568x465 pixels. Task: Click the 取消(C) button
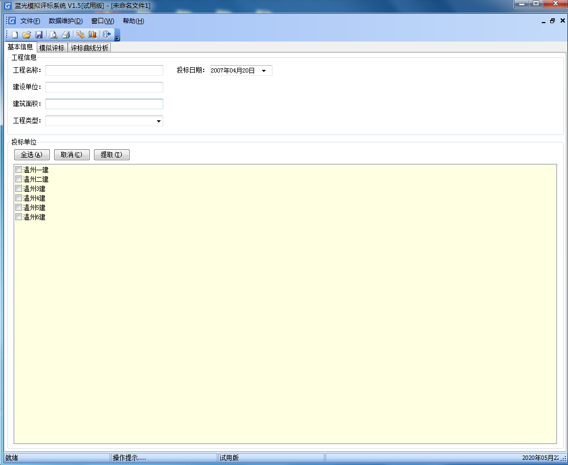point(72,155)
